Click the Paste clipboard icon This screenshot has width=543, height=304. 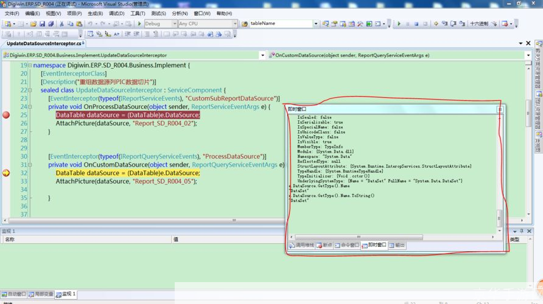79,24
